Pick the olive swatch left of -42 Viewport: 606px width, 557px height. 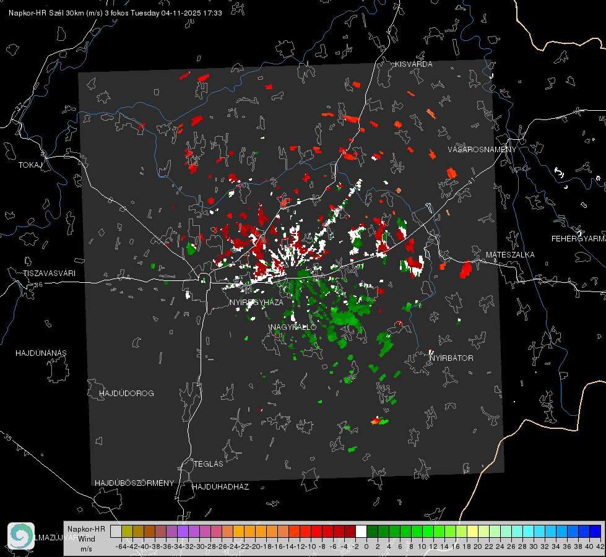pos(127,531)
